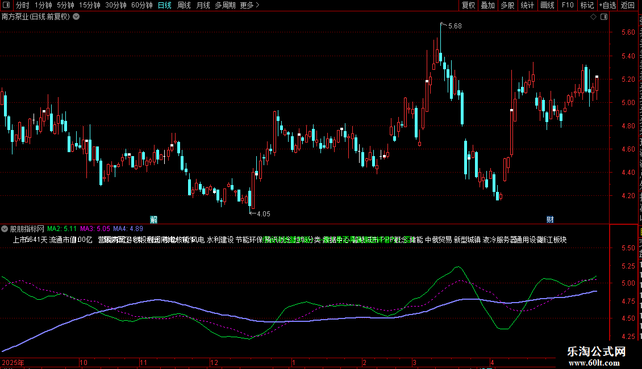Screen dimensions: 642x369
Task: Click the MA2: 5.11 value label
Action: tap(62, 229)
